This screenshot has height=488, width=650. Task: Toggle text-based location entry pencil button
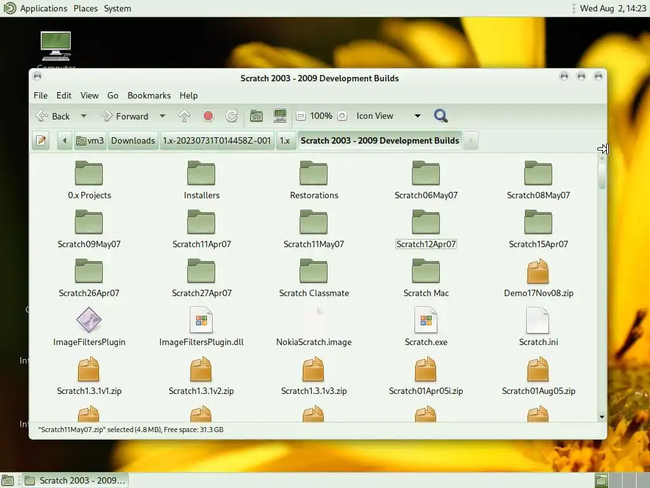tap(41, 140)
